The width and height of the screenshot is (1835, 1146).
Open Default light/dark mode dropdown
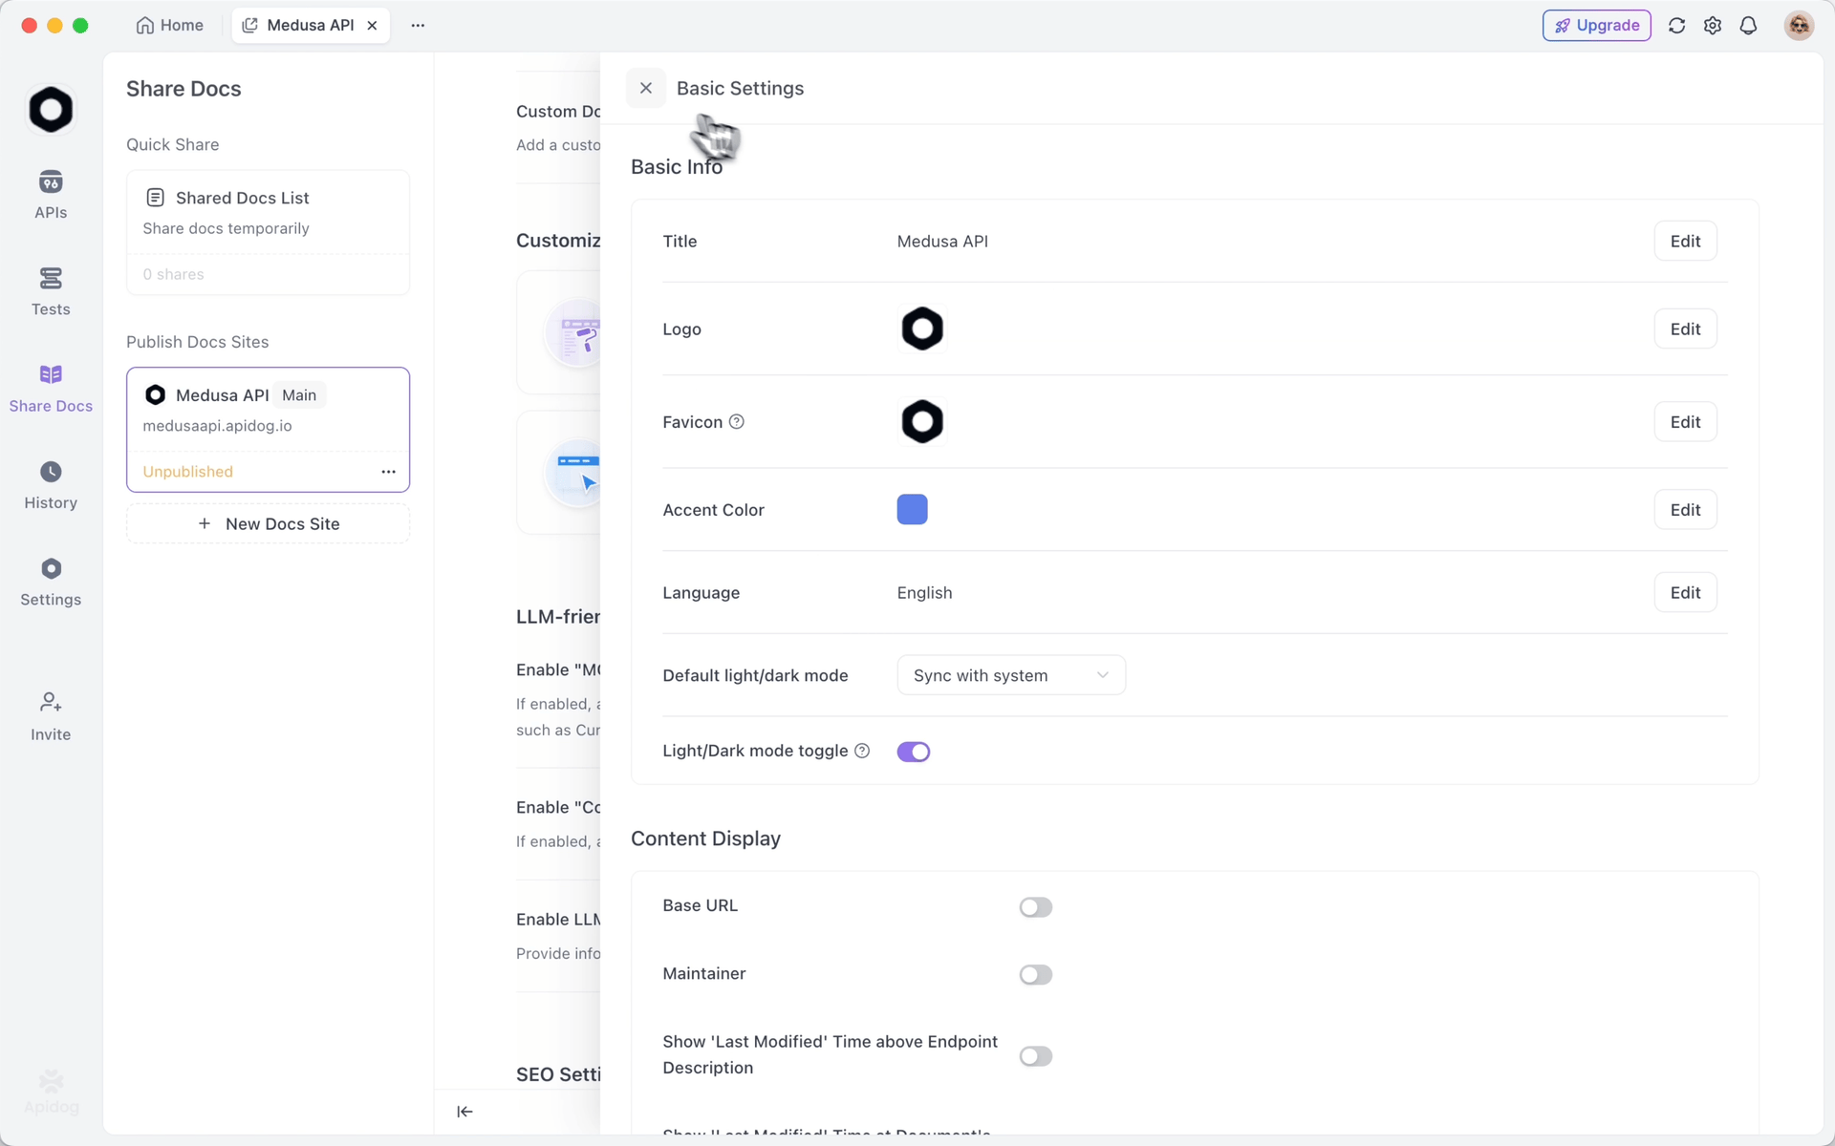click(1010, 675)
